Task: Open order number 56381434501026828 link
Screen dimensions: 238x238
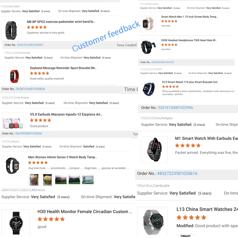Action: [30, 89]
